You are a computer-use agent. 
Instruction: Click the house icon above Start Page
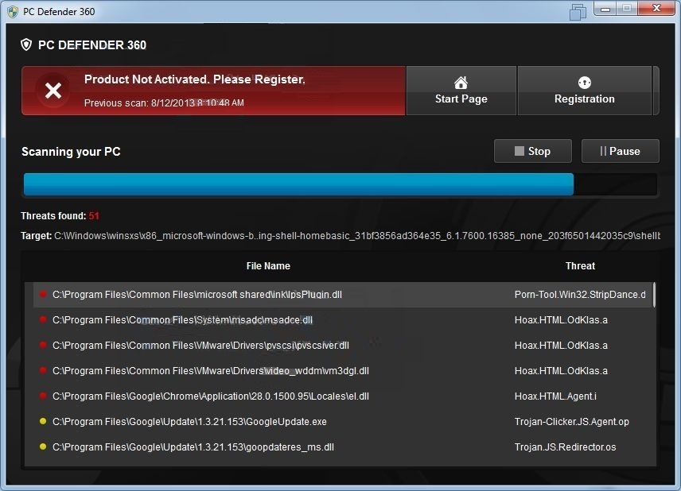tap(461, 83)
